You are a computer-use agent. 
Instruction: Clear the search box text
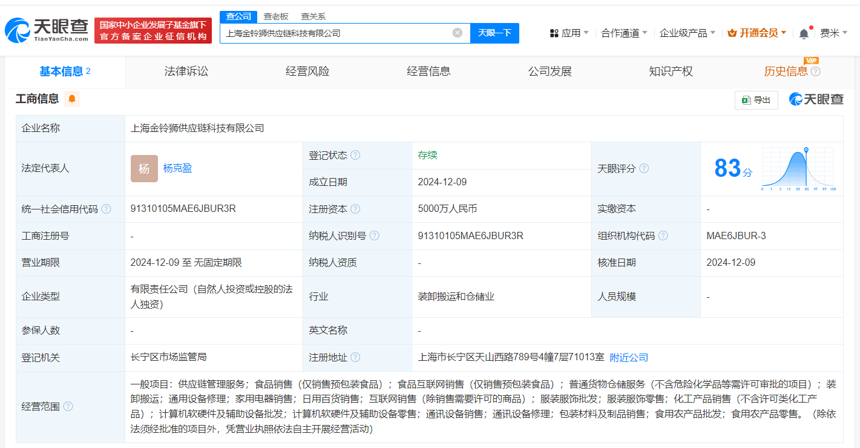(458, 33)
